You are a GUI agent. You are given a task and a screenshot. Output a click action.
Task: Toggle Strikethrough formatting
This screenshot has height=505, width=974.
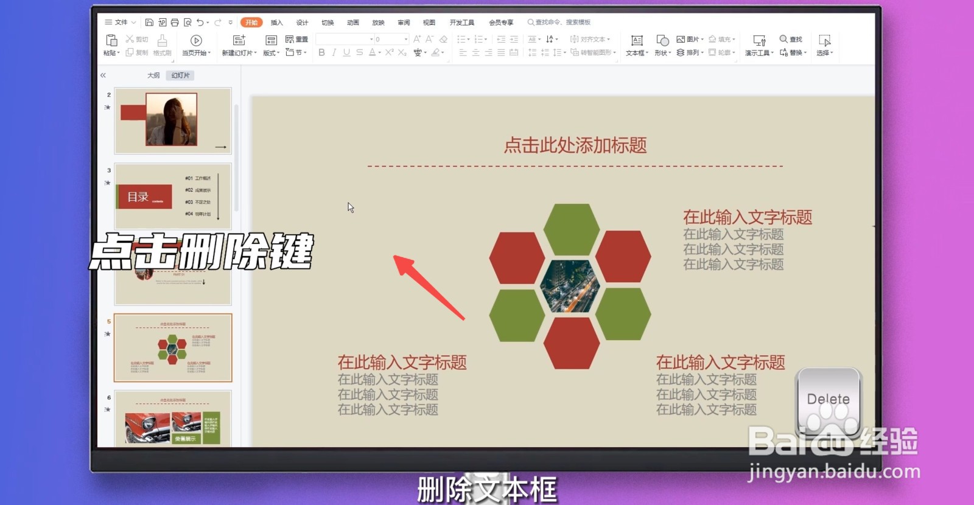[x=360, y=52]
